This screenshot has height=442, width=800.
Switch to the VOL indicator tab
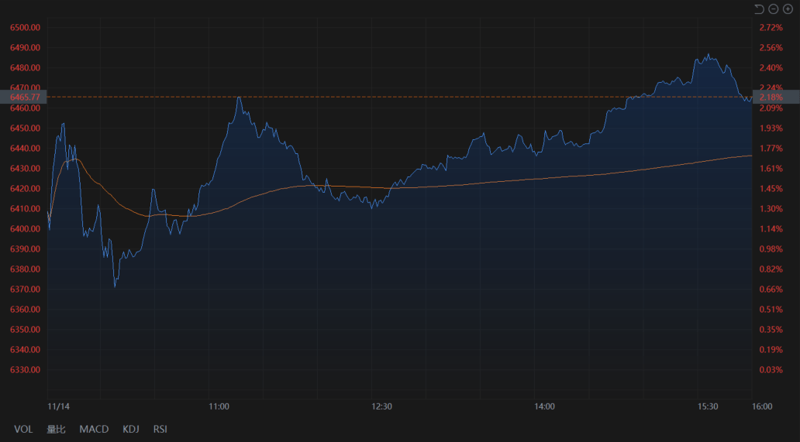23,430
